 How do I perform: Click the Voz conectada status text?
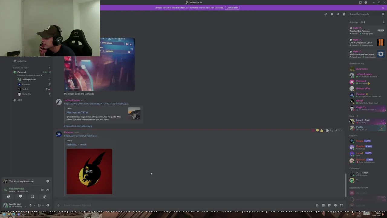pyautogui.click(x=17, y=189)
